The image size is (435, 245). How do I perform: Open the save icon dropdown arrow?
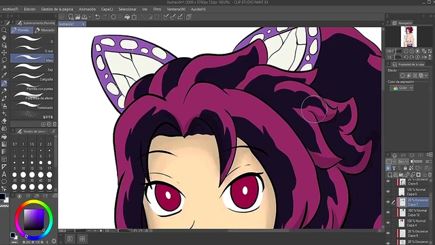click(89, 17)
